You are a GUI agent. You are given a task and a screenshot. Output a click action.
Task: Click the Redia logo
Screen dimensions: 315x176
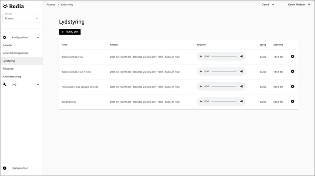point(13,6)
